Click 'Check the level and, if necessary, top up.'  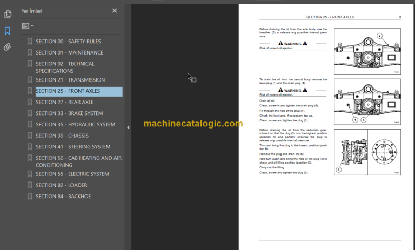286,116
